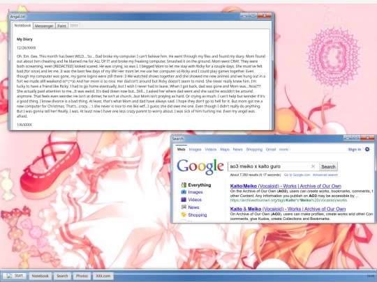This screenshot has width=377, height=282.
Task: Open Shopping in the Google top bar
Action: pos(254,150)
